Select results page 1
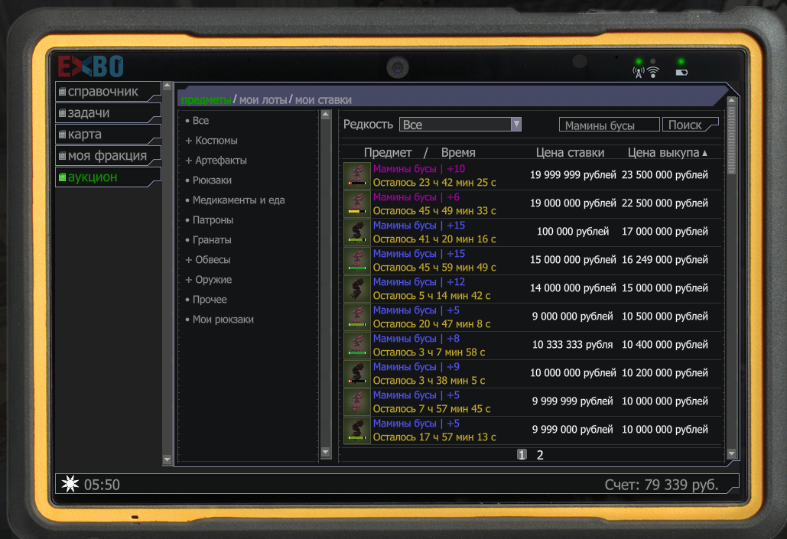This screenshot has width=787, height=539. tap(522, 455)
